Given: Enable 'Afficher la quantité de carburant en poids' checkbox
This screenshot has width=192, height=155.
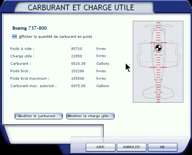Looking at the screenshot, I should (x=15, y=37).
